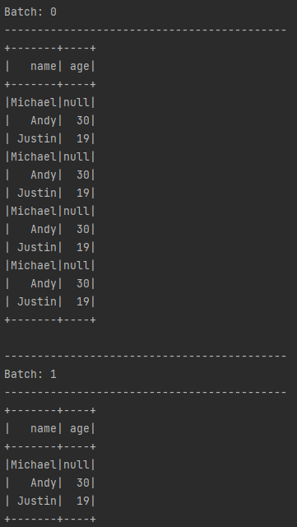Image resolution: width=297 pixels, height=527 pixels.
Task: Select the 'age' column header under Batch 0
Action: pos(80,67)
